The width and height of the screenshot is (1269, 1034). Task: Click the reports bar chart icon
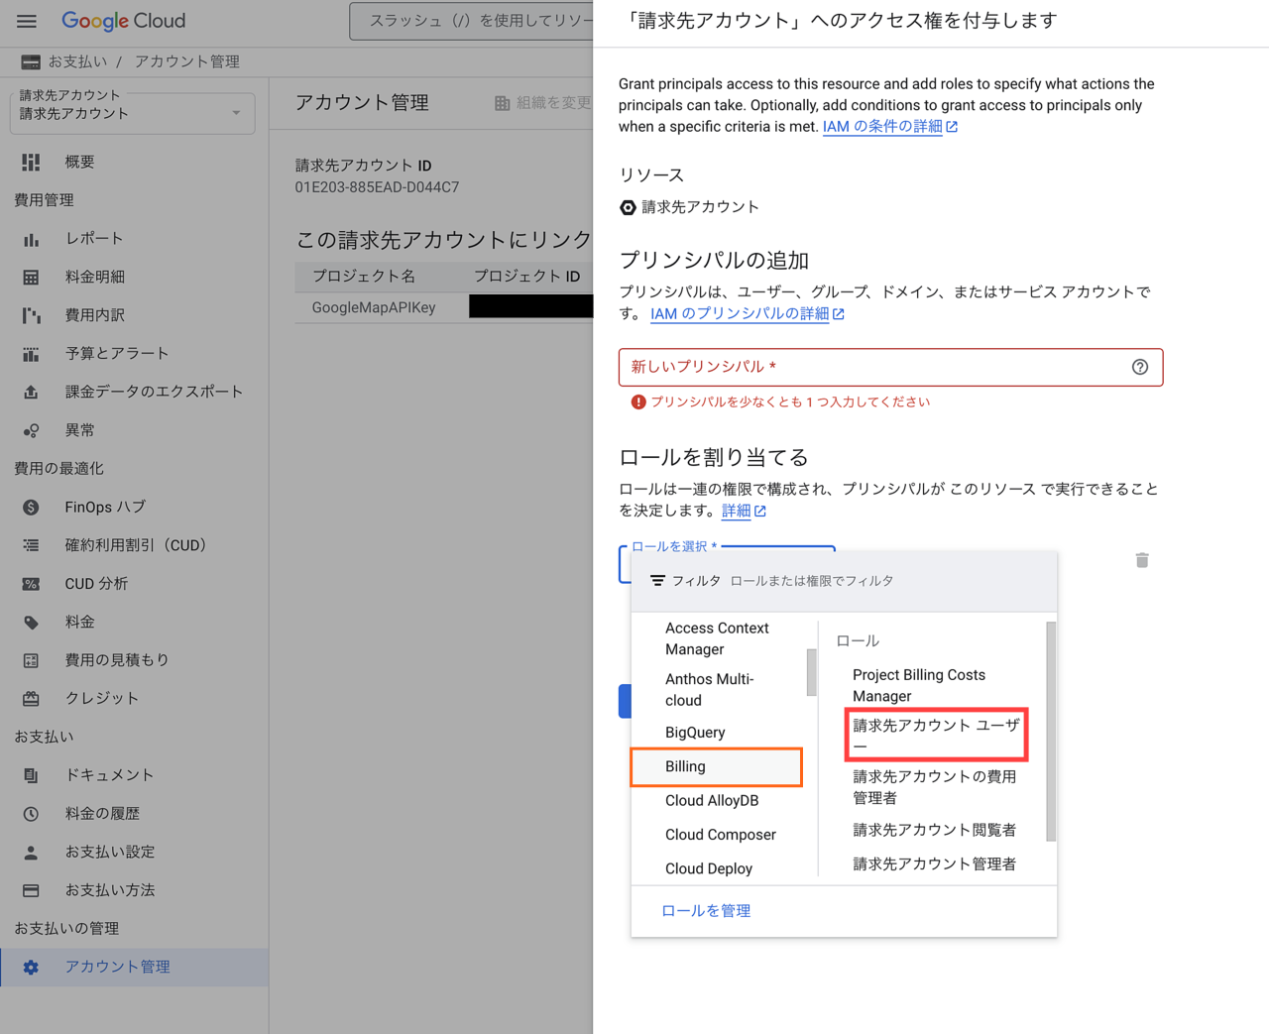(31, 239)
